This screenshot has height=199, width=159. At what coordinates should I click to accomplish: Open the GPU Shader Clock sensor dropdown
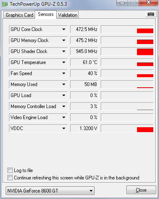[64, 51]
